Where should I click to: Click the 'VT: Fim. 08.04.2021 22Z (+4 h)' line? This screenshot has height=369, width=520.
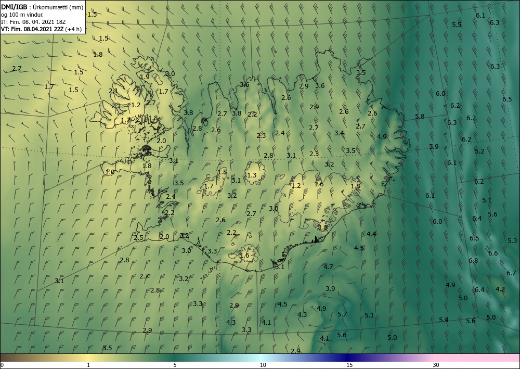click(x=41, y=29)
